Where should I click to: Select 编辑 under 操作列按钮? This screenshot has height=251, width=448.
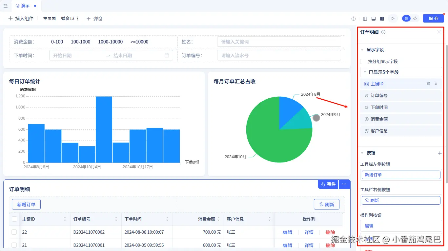(401, 226)
